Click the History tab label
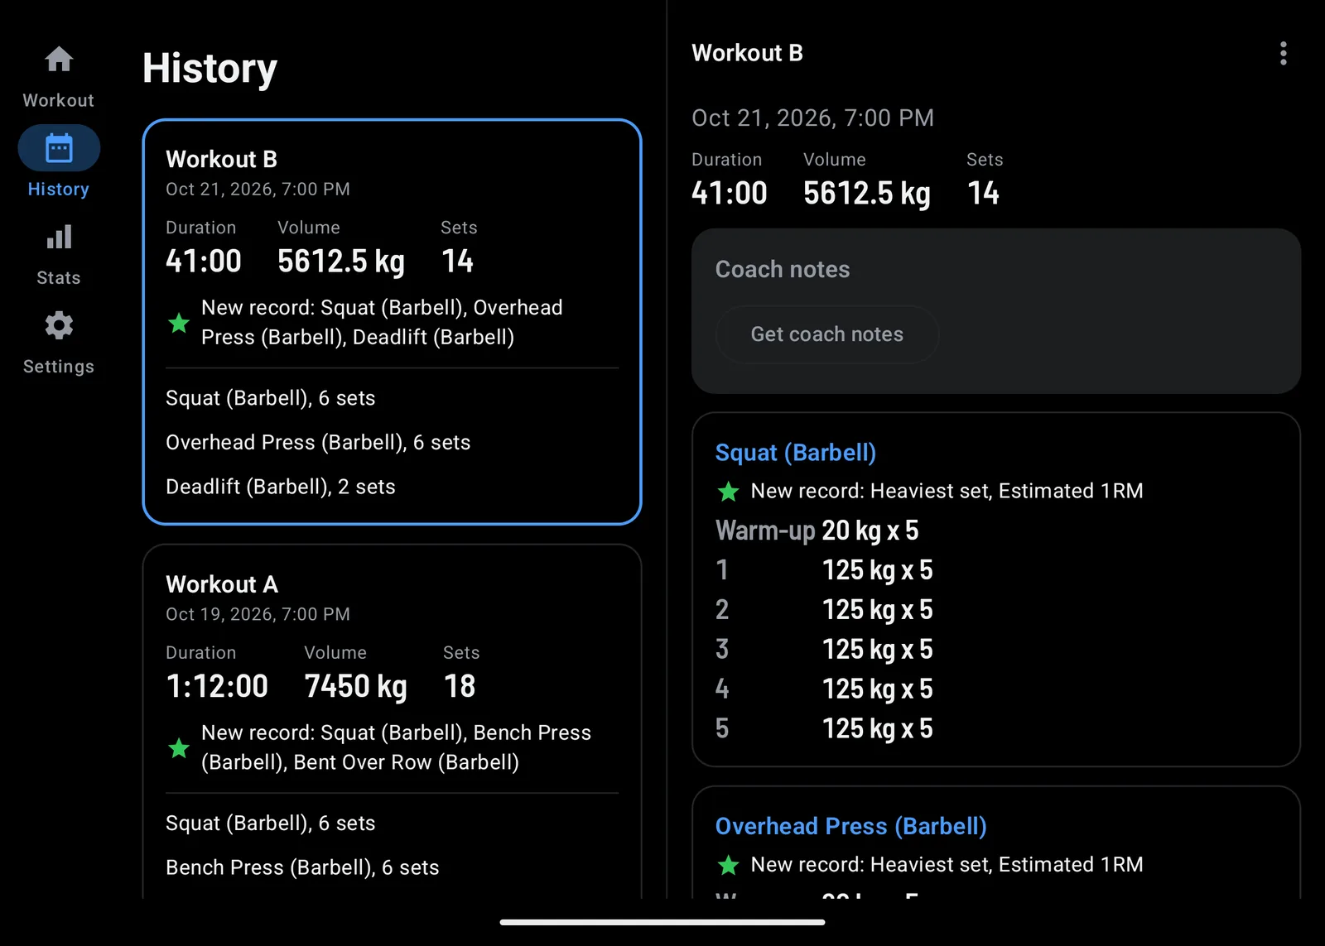 coord(59,190)
